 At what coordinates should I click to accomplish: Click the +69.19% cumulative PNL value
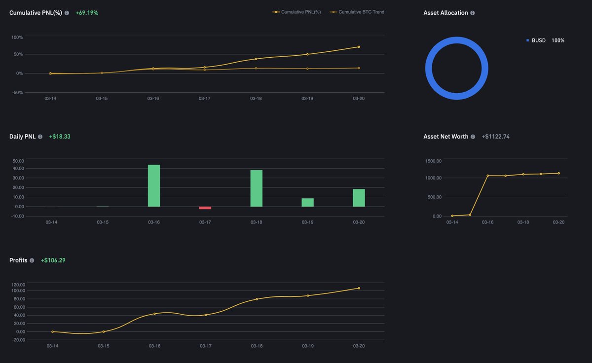pyautogui.click(x=87, y=13)
